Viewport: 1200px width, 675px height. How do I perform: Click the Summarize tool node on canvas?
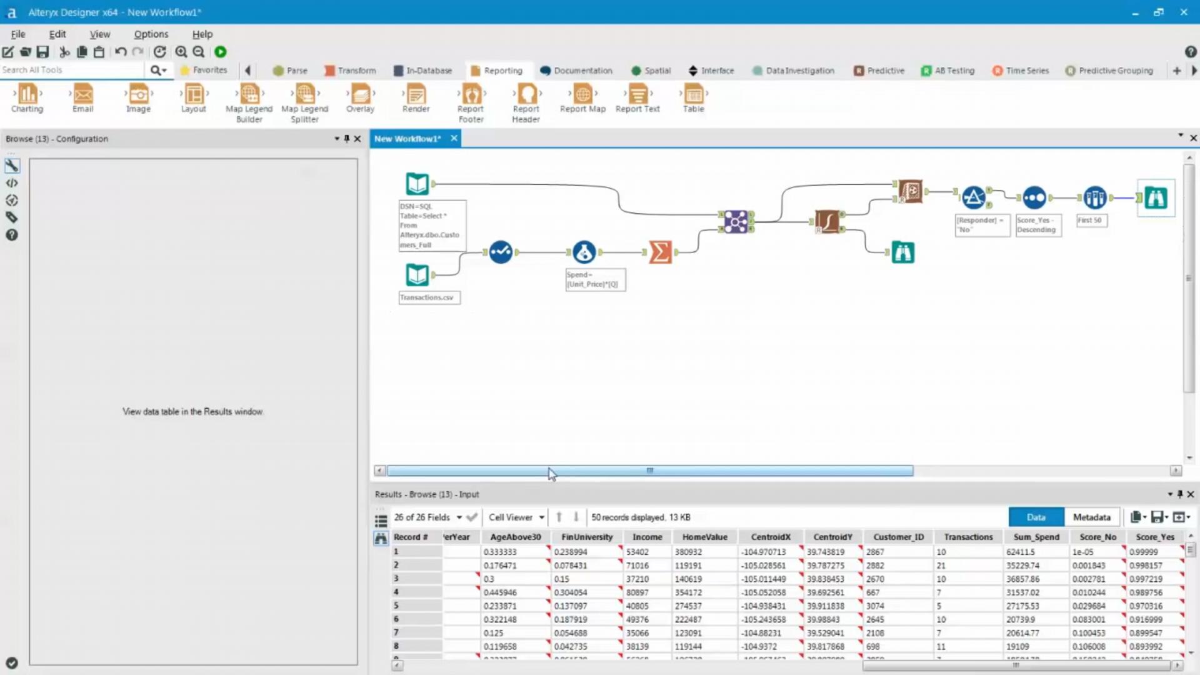660,252
